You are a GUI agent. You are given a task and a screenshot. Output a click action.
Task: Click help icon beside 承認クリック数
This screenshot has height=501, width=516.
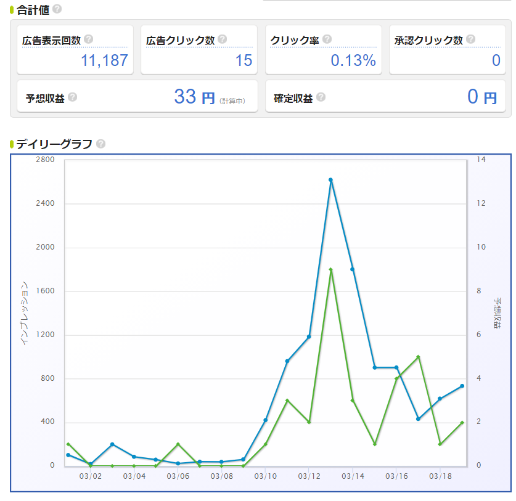[470, 39]
